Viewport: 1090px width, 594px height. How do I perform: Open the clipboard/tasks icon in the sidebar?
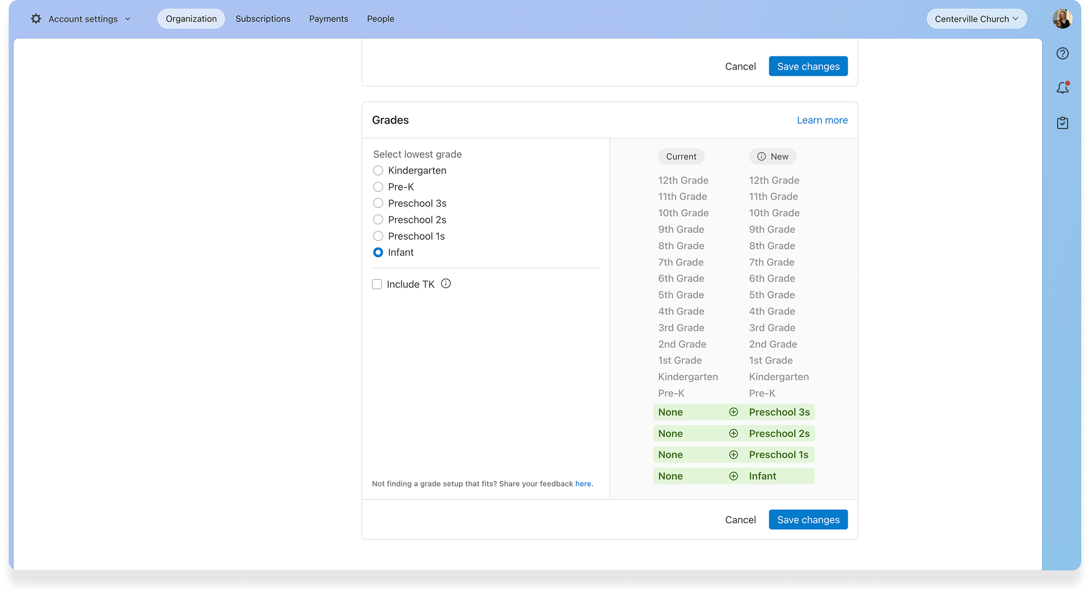[1063, 122]
